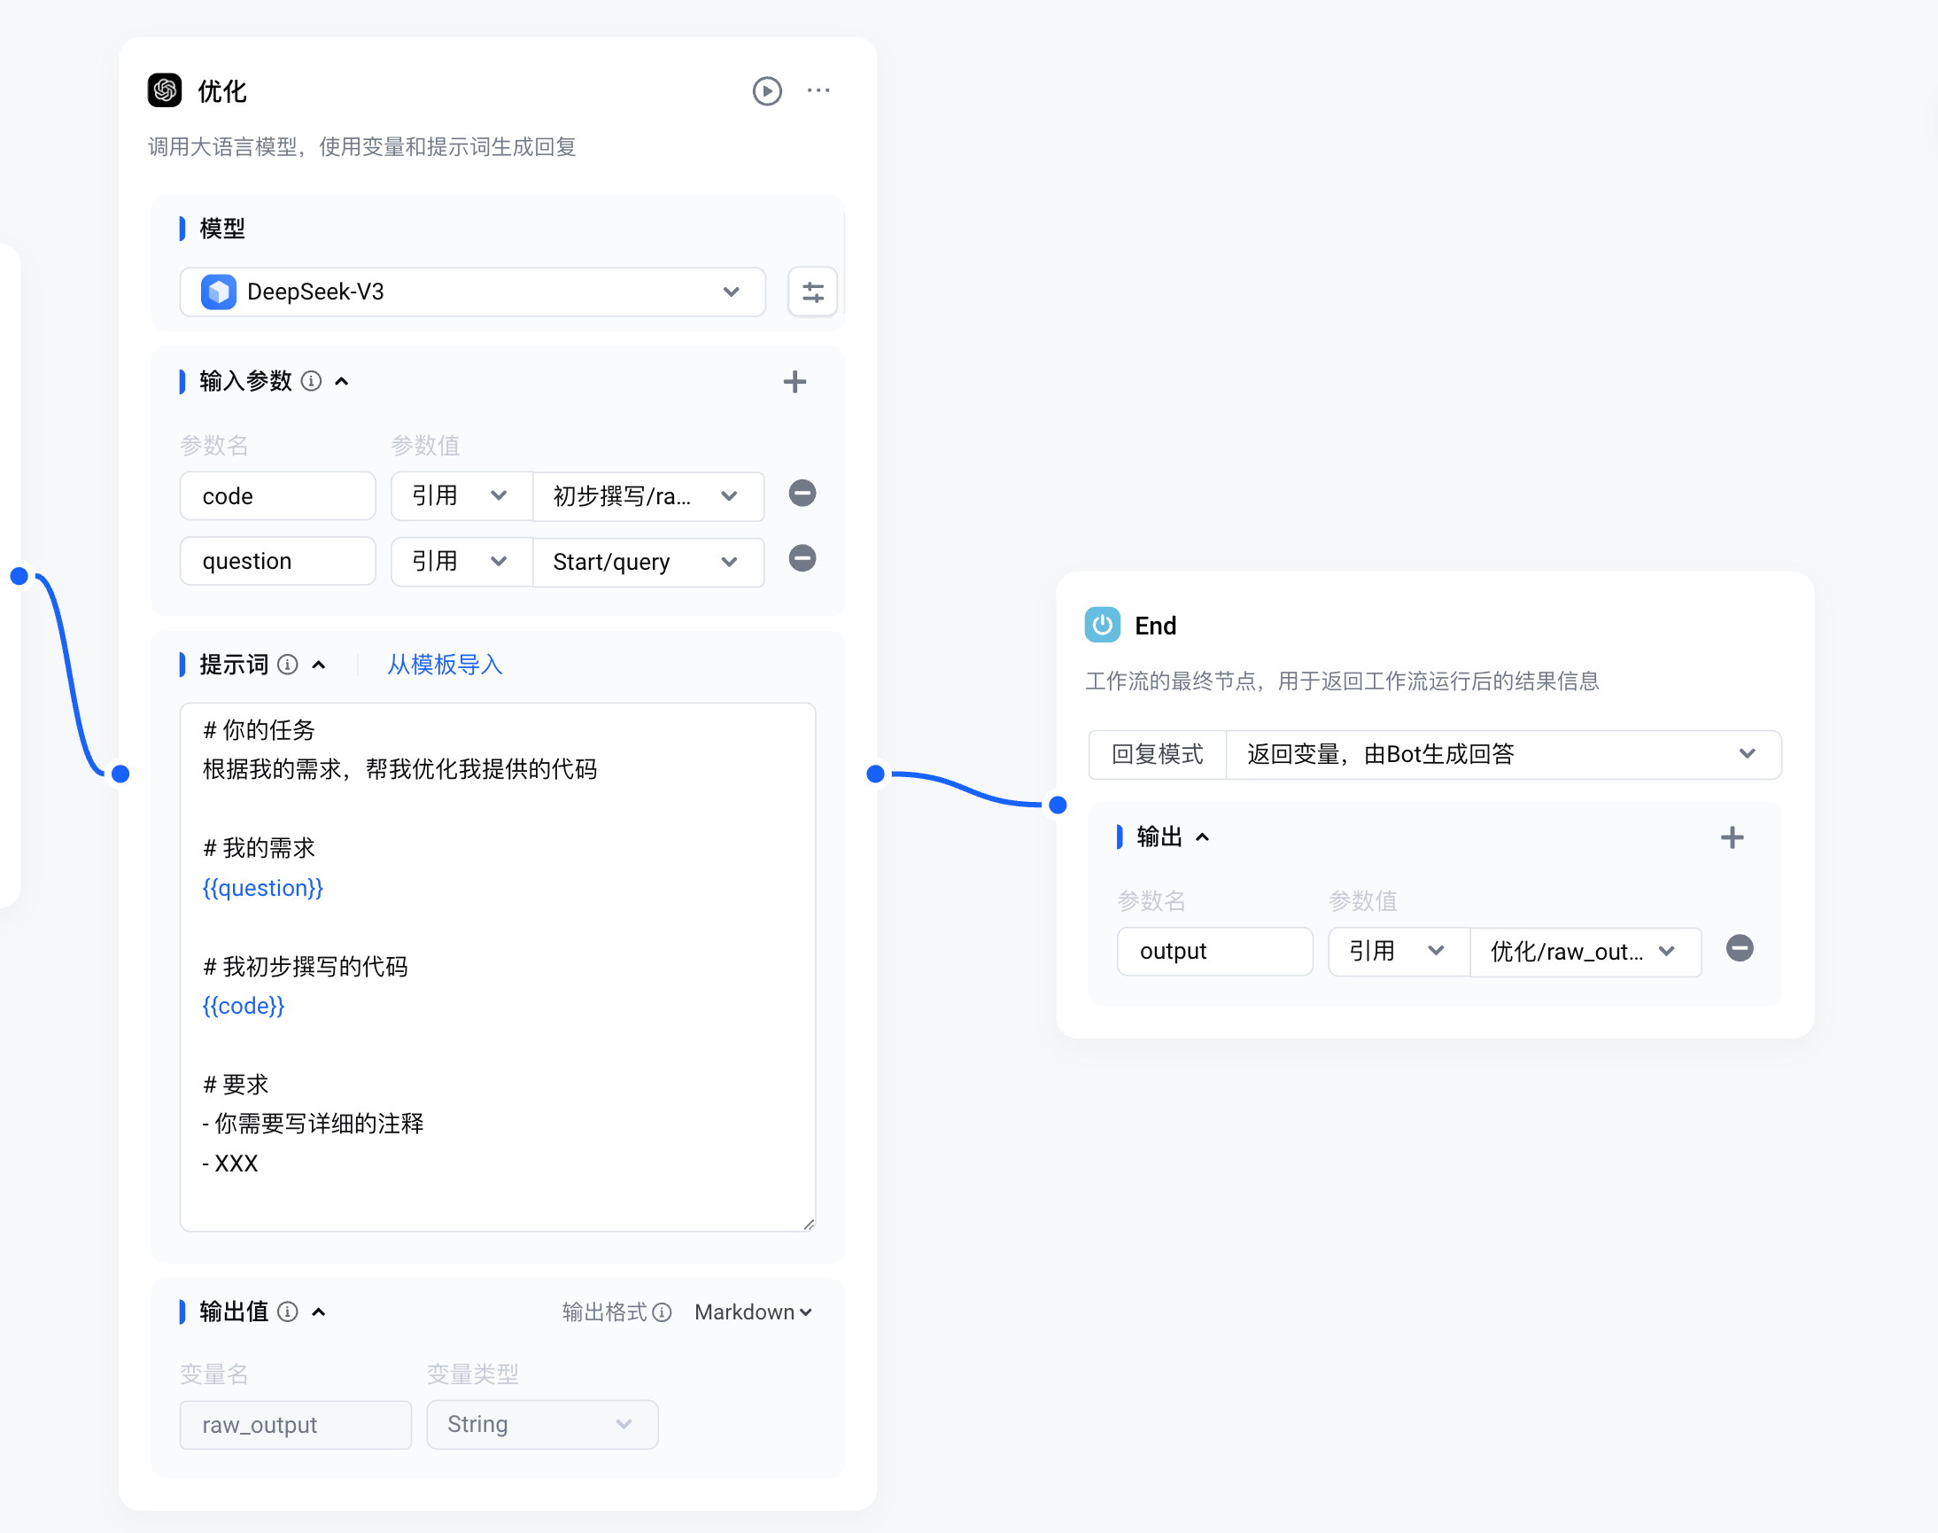Remove the question input parameter row
1938x1533 pixels.
(802, 559)
